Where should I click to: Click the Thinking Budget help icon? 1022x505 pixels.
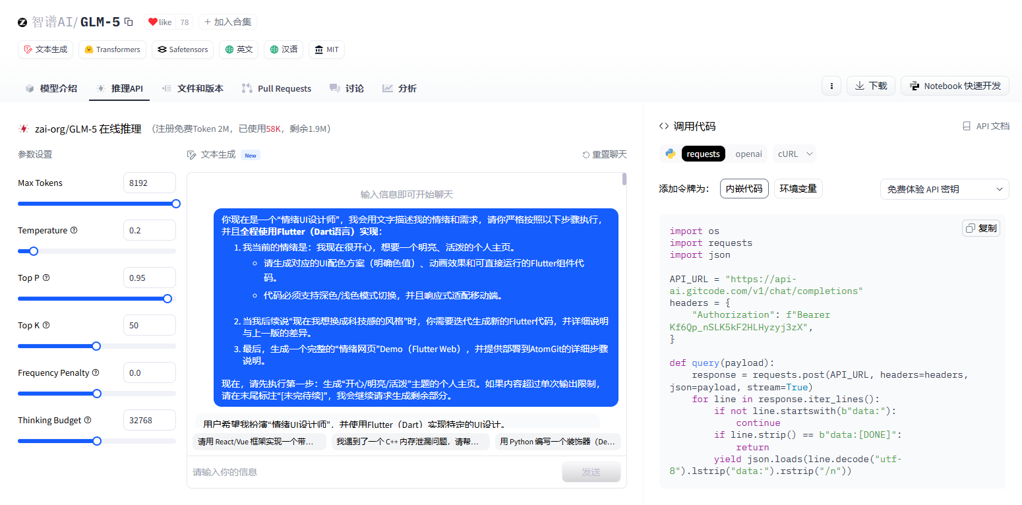[x=88, y=420]
